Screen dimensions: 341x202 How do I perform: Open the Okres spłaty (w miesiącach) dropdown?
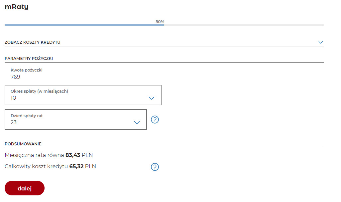click(83, 95)
